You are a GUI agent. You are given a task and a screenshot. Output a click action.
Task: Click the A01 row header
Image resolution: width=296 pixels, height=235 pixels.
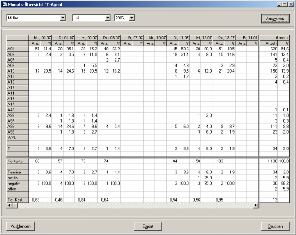coord(17,48)
